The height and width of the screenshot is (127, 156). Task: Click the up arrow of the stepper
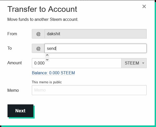pyautogui.click(x=47, y=55)
